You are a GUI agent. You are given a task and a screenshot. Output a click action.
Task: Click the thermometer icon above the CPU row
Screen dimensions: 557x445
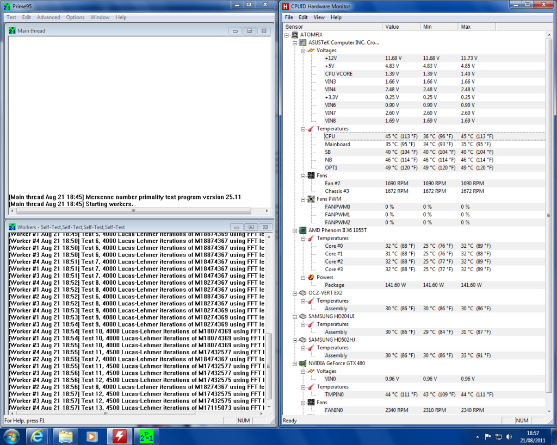[311, 129]
